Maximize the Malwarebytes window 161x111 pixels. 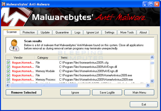(151, 4)
